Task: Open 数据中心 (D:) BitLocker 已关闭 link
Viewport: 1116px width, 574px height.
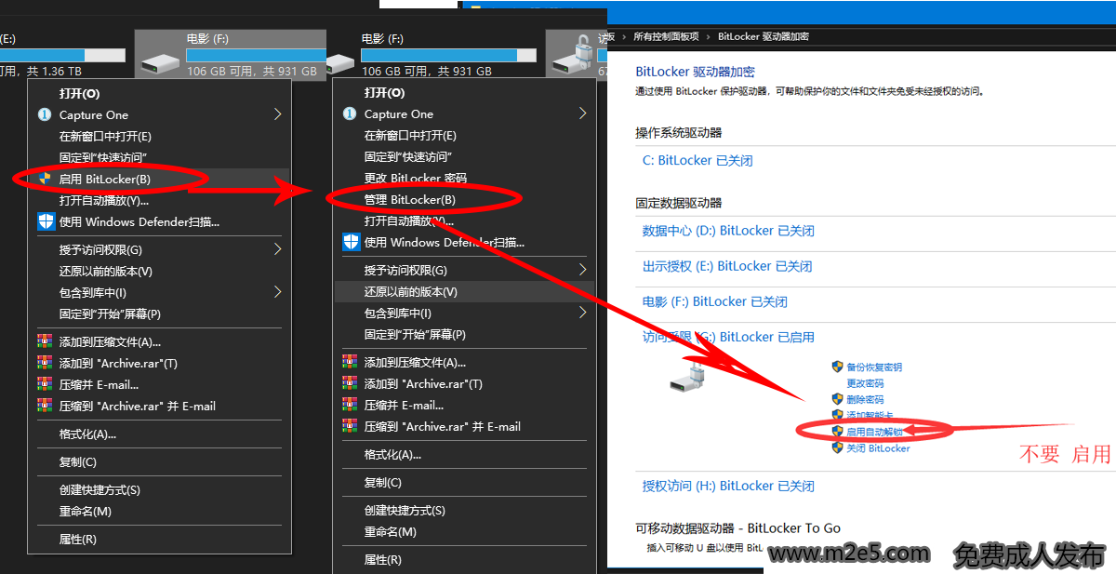Action: pyautogui.click(x=728, y=231)
